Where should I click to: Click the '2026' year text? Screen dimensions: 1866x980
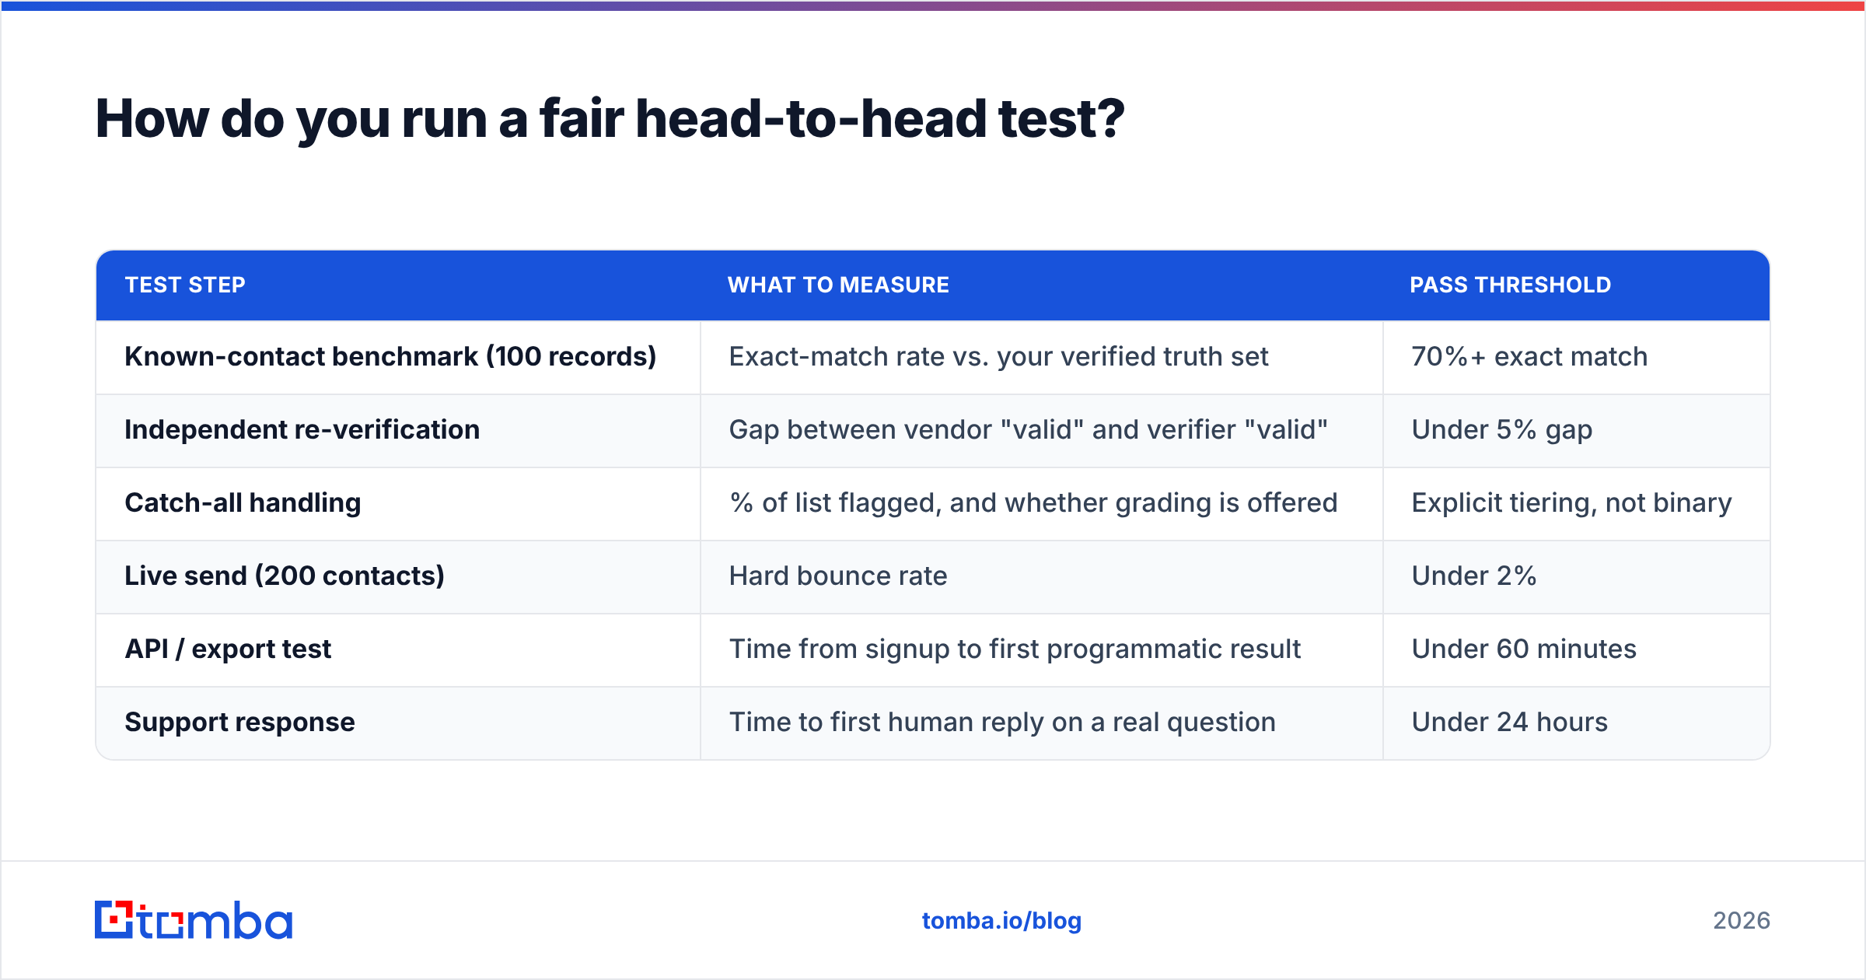click(x=1741, y=921)
